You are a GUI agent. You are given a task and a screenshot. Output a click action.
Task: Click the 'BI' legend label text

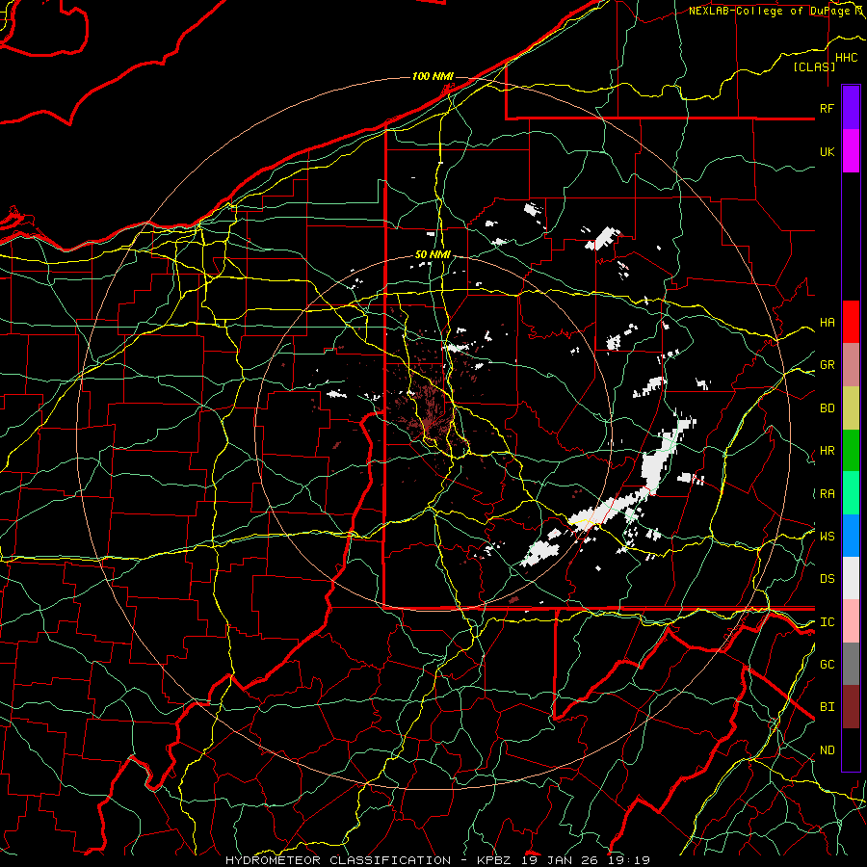827,707
